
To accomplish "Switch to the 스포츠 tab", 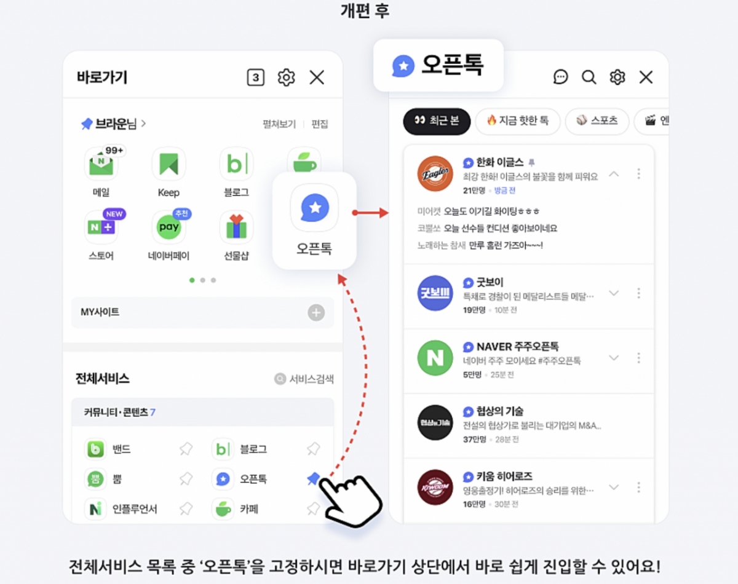I will tap(597, 121).
